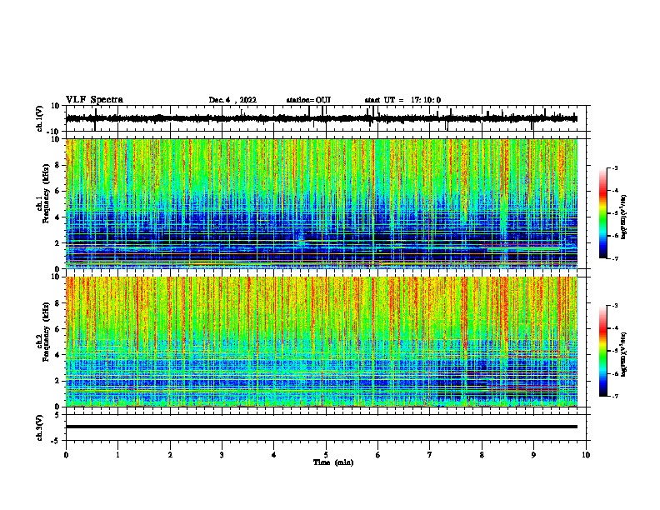Click the time axis tick label "6"

point(378,455)
